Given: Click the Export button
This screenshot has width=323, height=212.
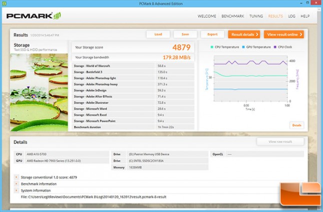Looking at the screenshot, I should pyautogui.click(x=212, y=34).
